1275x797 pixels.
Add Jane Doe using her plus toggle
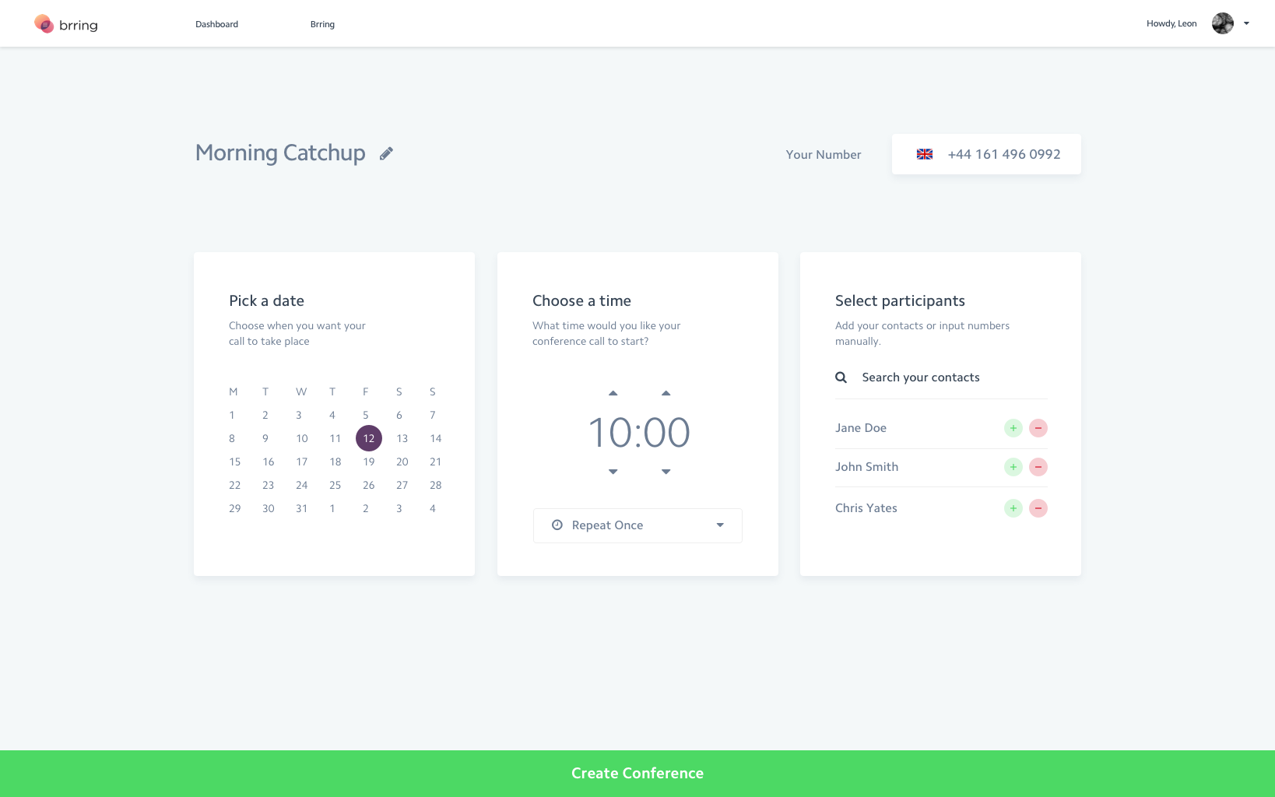point(1013,428)
